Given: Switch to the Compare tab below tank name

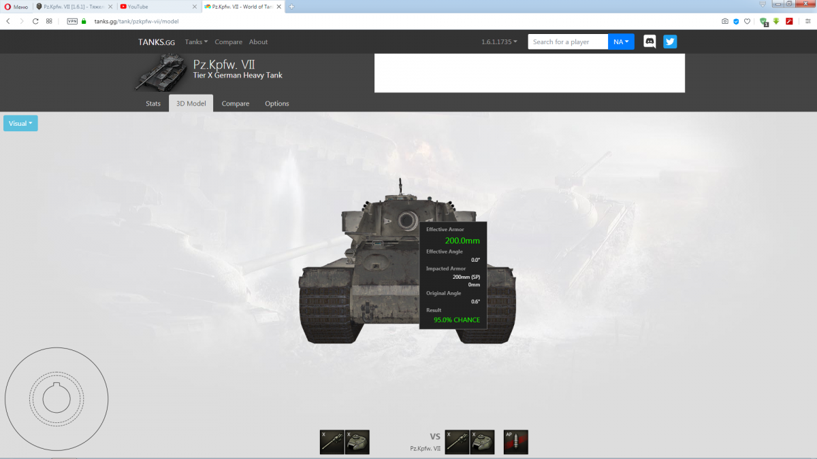Looking at the screenshot, I should [x=236, y=103].
